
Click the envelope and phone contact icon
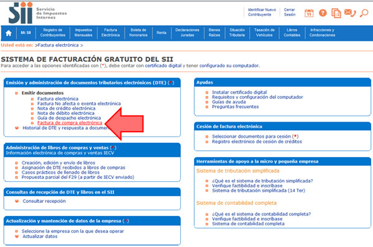coord(350,13)
